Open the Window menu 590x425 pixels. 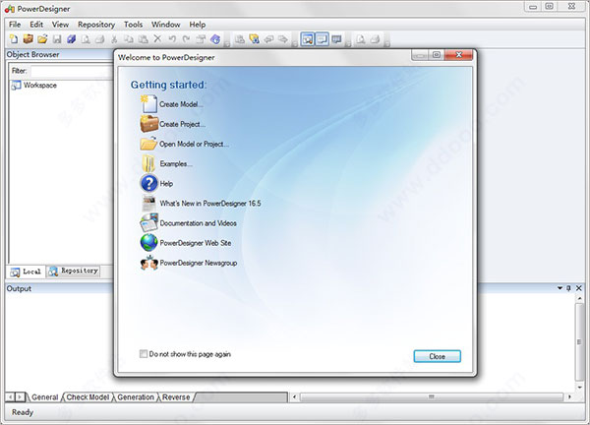click(x=165, y=25)
